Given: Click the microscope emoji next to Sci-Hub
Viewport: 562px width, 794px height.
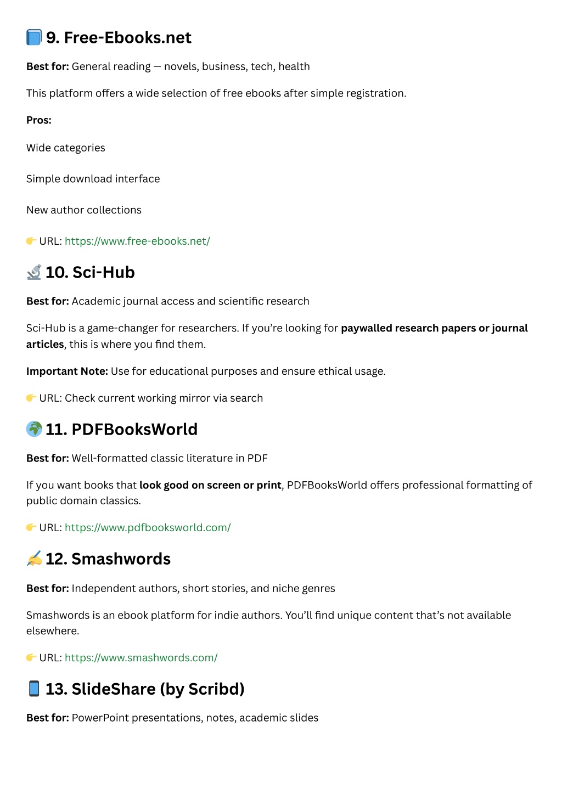Looking at the screenshot, I should 34,272.
